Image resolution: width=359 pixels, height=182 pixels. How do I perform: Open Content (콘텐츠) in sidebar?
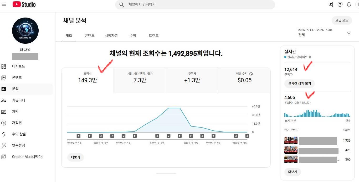(17, 78)
